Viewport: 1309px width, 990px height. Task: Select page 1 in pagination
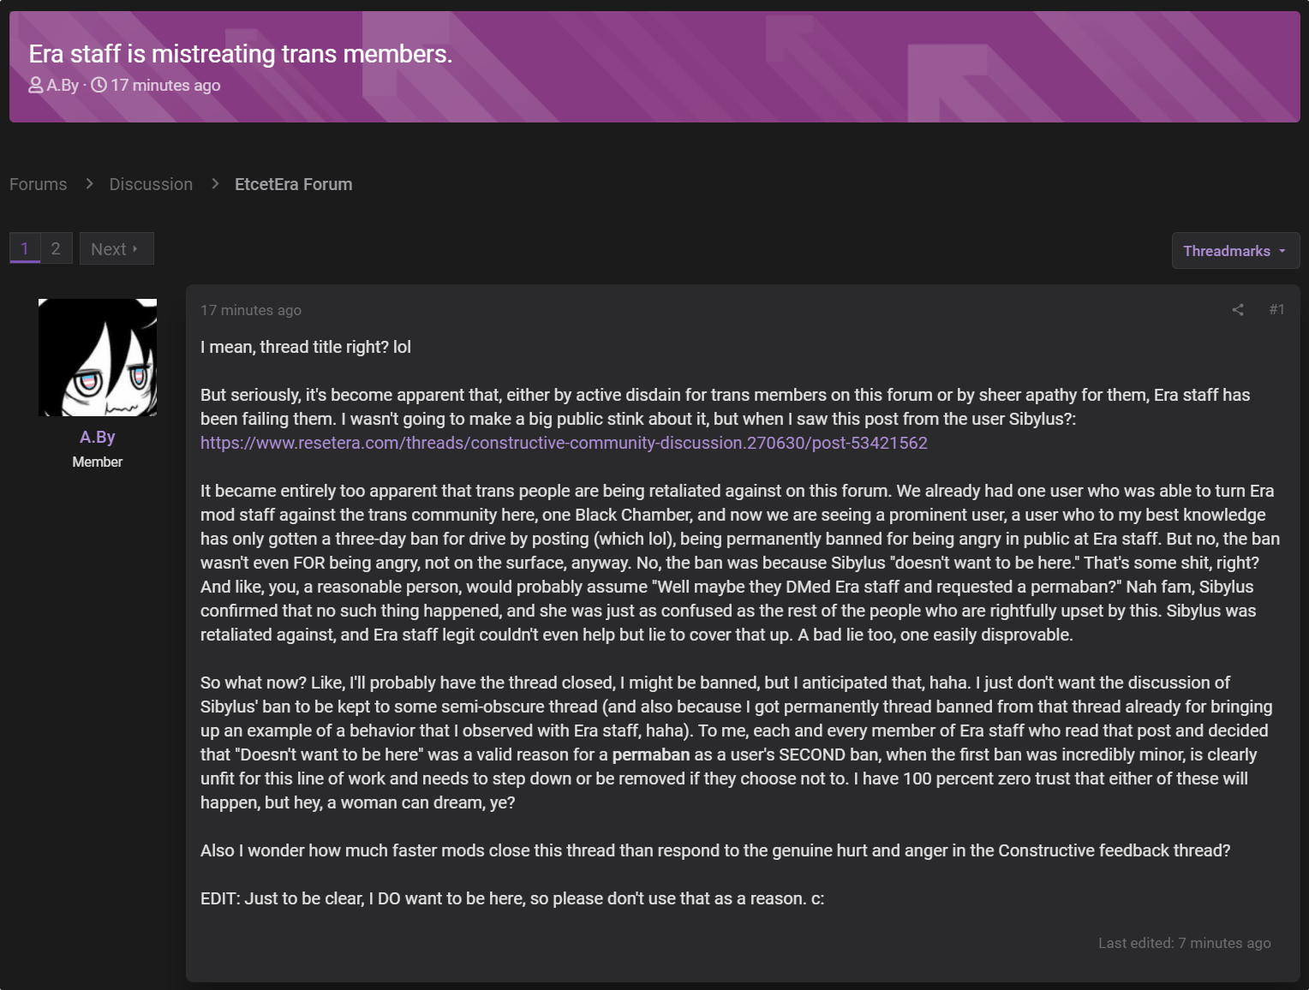tap(25, 248)
